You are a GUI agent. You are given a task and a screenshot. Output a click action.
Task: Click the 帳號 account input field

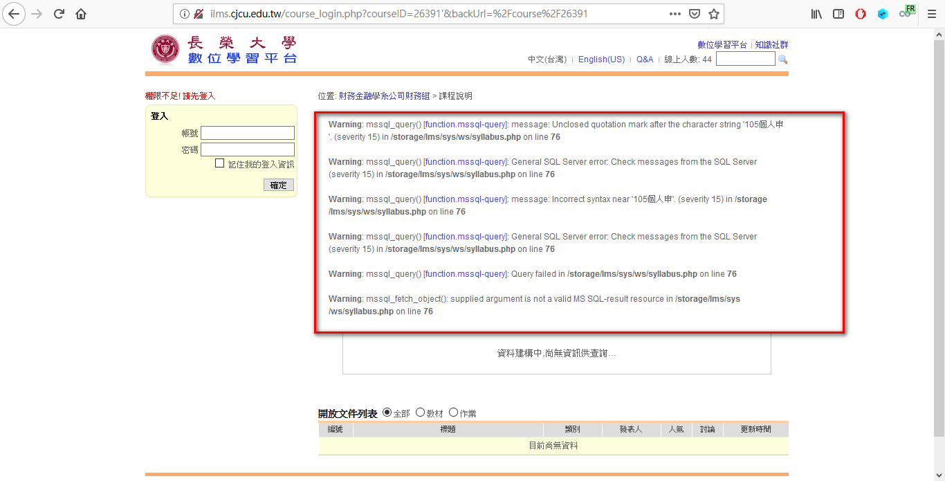pyautogui.click(x=248, y=133)
